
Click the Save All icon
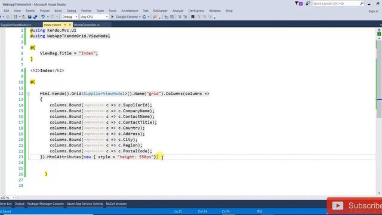pyautogui.click(x=35, y=17)
